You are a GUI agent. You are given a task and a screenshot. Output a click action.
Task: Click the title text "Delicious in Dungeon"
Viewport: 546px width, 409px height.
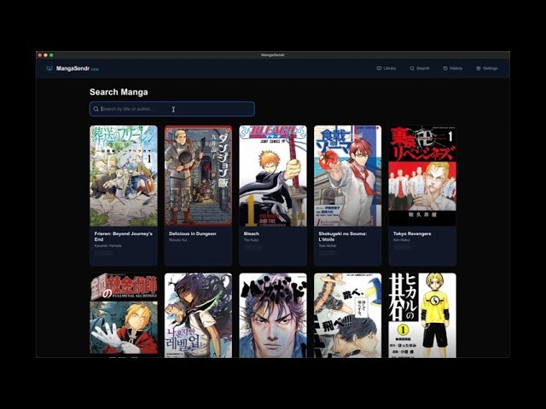point(193,233)
